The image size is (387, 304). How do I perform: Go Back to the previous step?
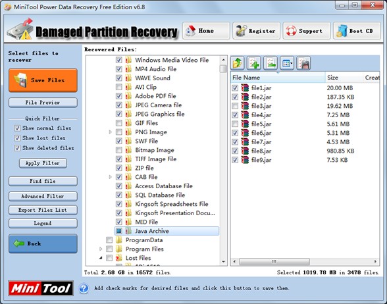pyautogui.click(x=43, y=243)
